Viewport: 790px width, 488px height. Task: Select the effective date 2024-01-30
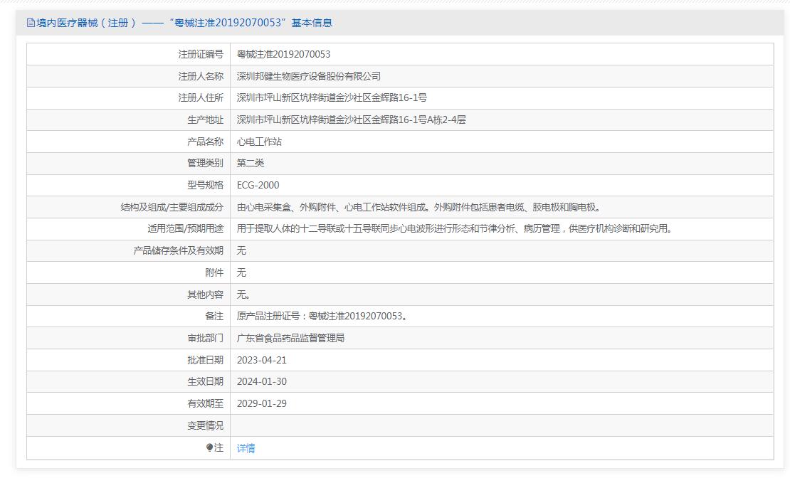click(x=261, y=382)
